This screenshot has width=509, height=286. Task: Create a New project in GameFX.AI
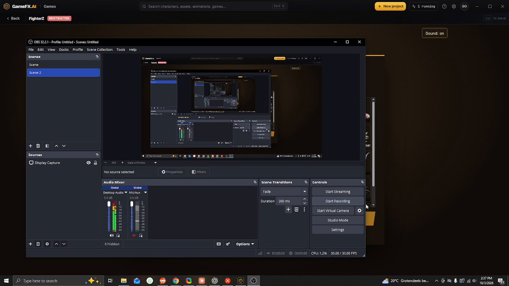click(x=390, y=6)
